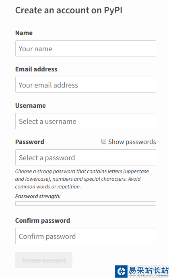Click the 易采站长站 watermark text
The image size is (169, 278).
point(148,270)
